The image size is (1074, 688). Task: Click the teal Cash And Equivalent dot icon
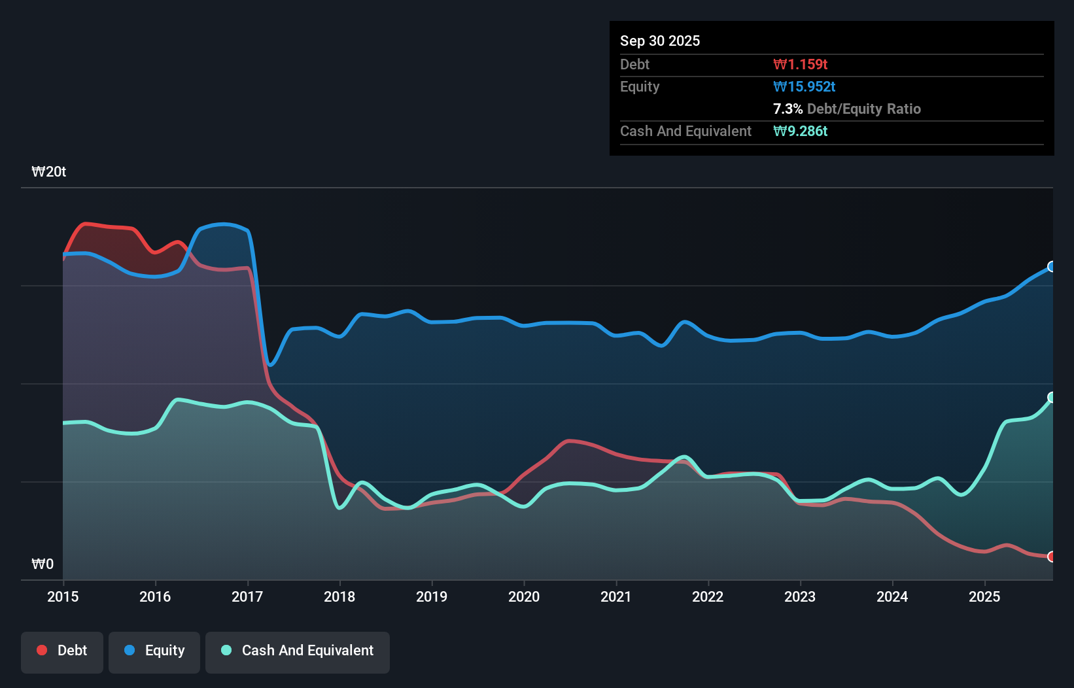[225, 650]
